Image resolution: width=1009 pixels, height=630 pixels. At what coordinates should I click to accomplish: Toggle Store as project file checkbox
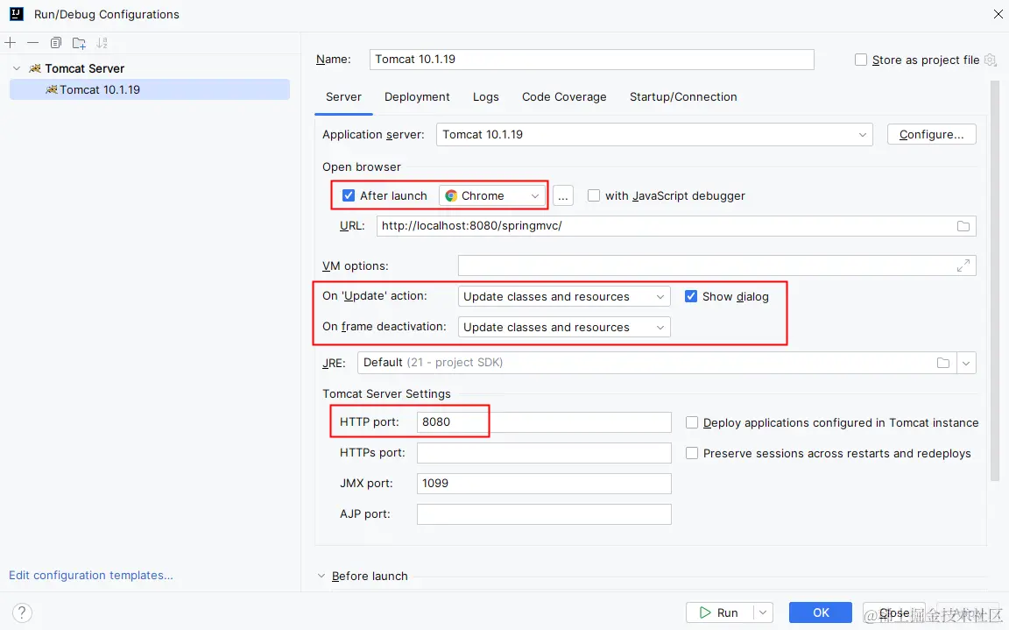[860, 60]
